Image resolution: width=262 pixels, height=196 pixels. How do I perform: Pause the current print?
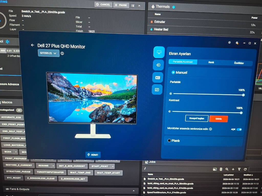tap(121, 5)
